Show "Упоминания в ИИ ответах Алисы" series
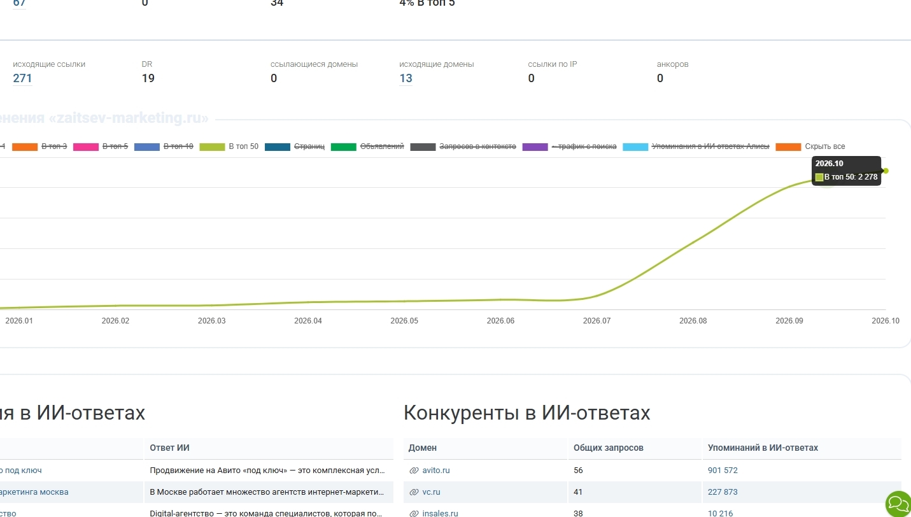Screen dimensions: 911x517 pos(696,147)
